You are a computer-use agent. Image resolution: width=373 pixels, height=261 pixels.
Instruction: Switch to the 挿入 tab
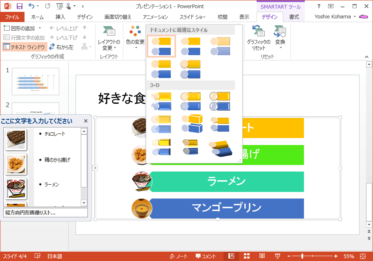coord(60,17)
